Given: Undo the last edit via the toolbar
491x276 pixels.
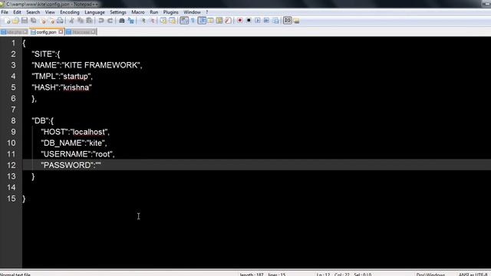Looking at the screenshot, I should pyautogui.click(x=101, y=21).
